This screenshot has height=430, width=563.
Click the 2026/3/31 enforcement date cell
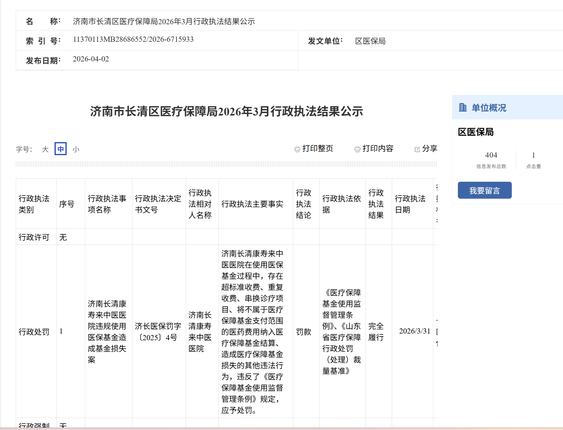414,331
